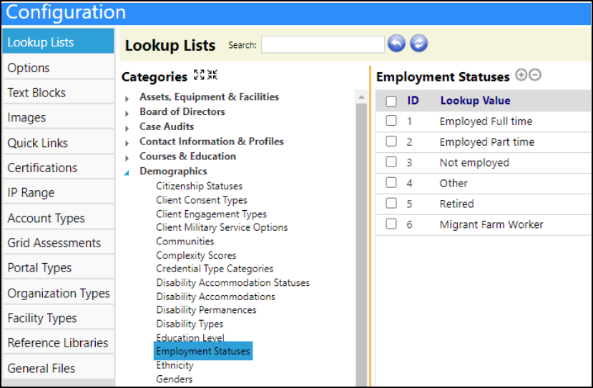Select Client Consent Types in the tree

[x=202, y=200]
